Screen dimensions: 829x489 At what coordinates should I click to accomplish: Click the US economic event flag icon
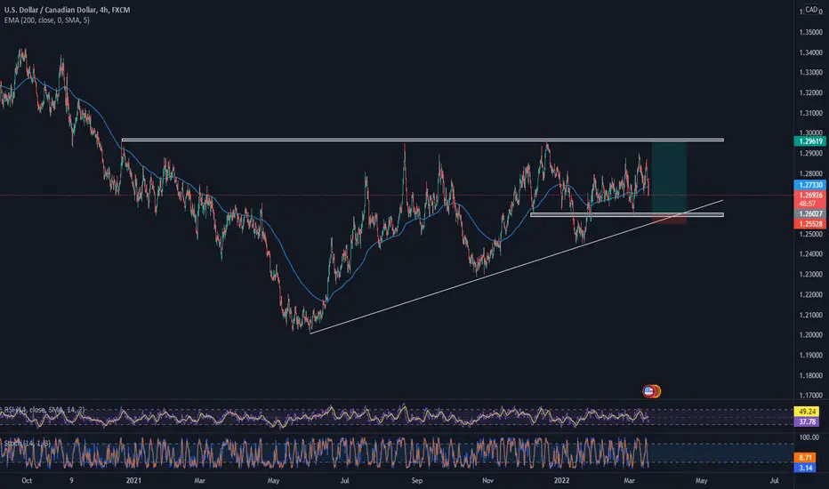pyautogui.click(x=648, y=391)
